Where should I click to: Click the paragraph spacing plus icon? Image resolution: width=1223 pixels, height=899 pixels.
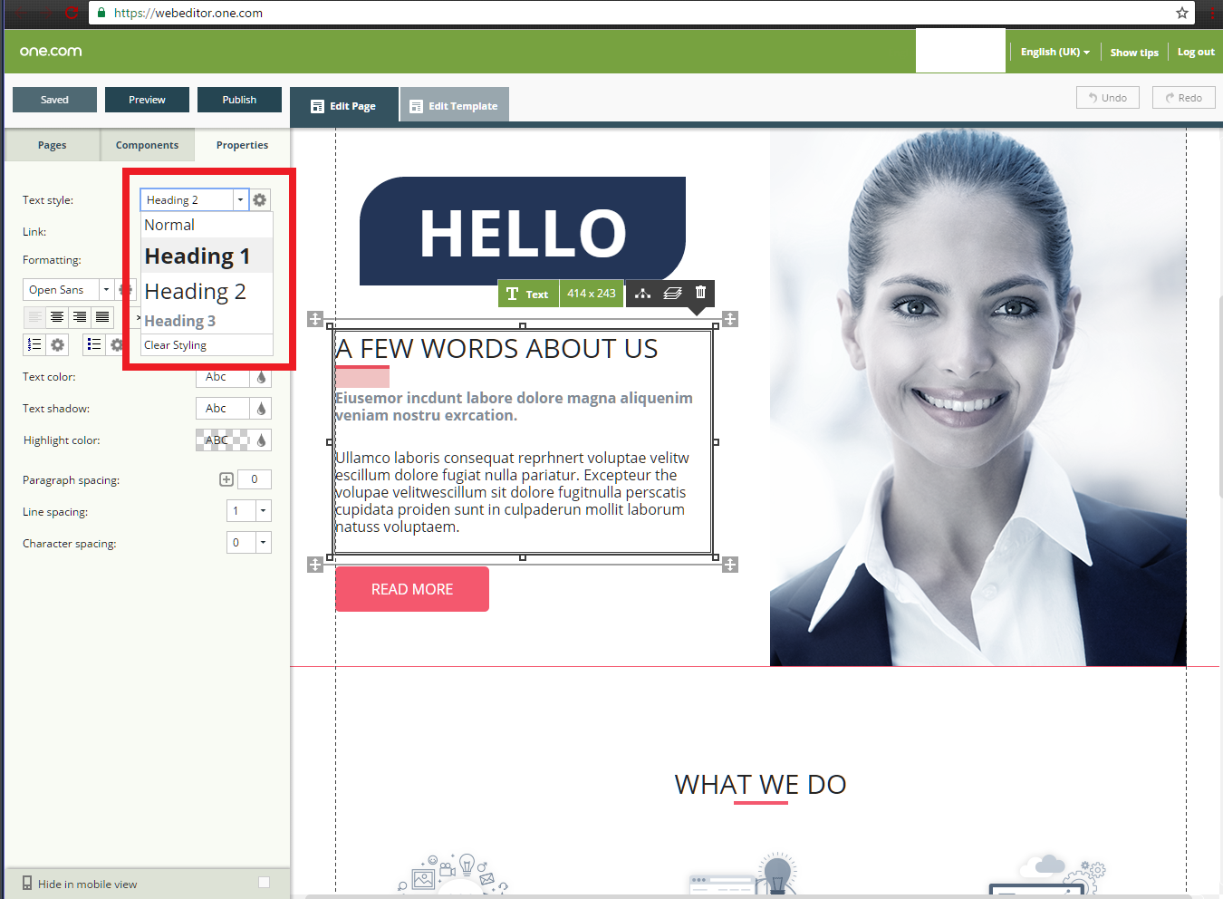coord(226,479)
